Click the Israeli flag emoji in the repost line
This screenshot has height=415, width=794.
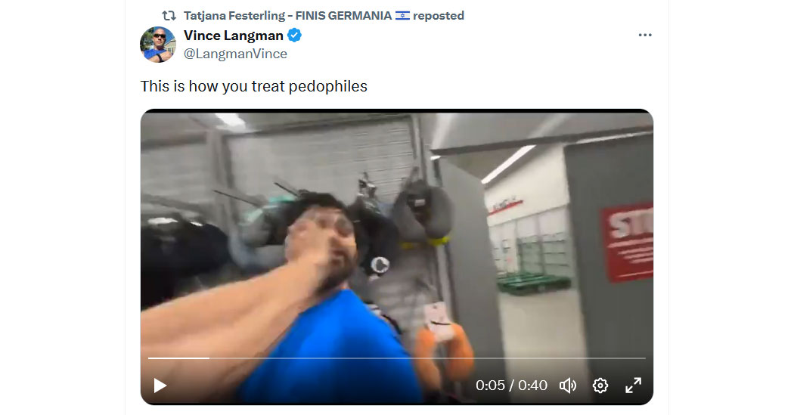[402, 16]
